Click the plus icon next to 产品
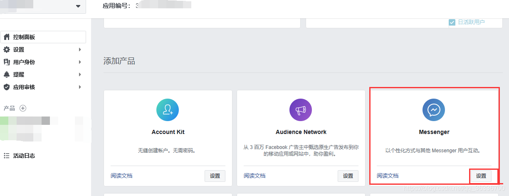 coord(23,108)
